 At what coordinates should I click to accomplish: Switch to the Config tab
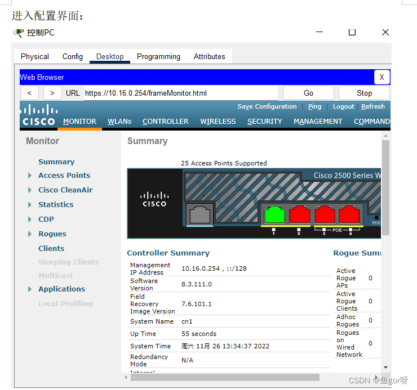73,57
